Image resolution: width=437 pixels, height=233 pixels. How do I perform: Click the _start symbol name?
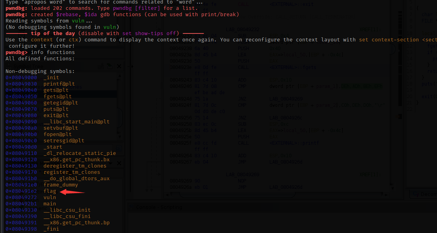53,147
